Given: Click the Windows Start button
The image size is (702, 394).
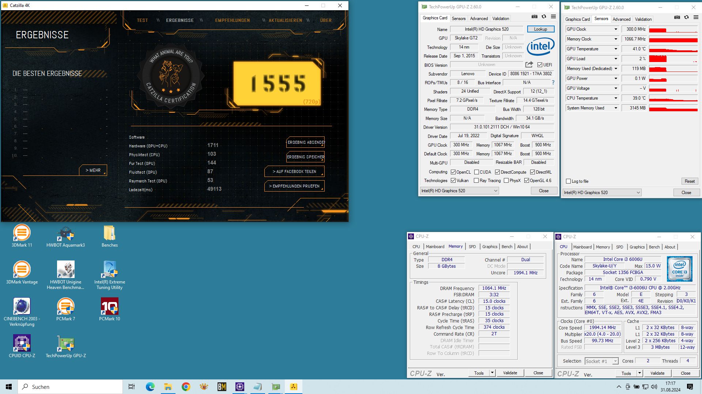Looking at the screenshot, I should pos(9,387).
